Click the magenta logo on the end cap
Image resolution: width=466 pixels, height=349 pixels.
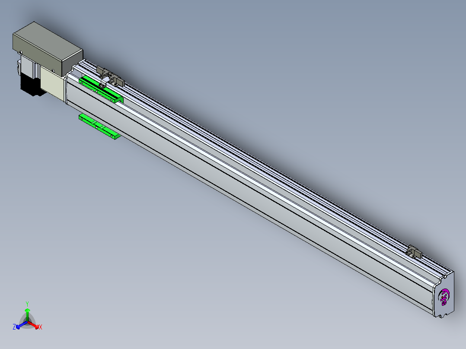(444, 297)
